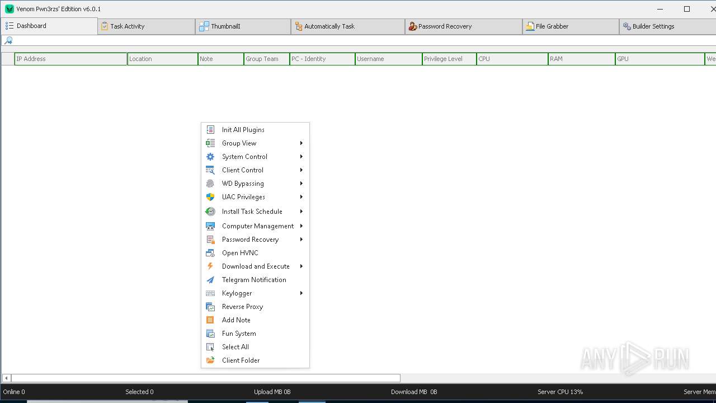
Task: Choose Telegram Notification from the context menu
Action: 255,280
